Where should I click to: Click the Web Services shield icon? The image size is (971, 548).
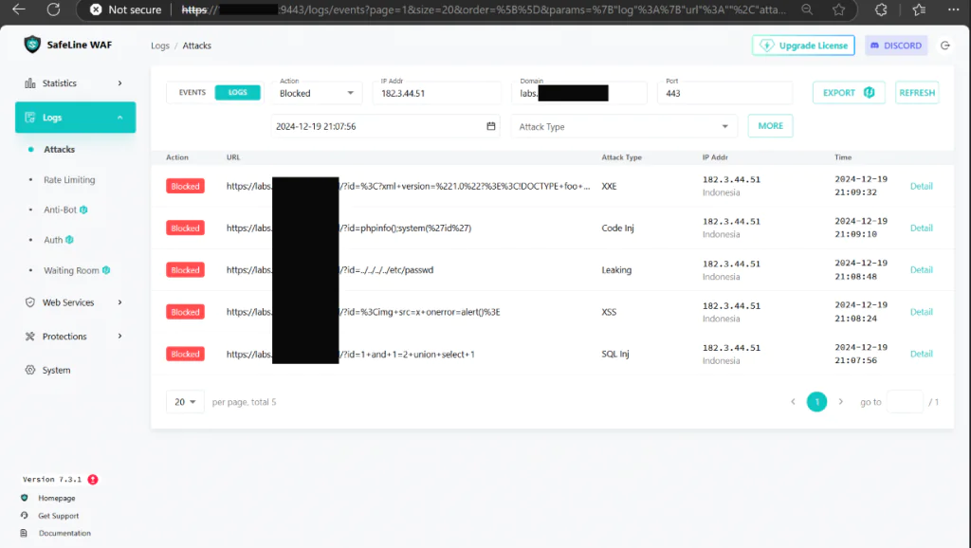[x=29, y=302]
